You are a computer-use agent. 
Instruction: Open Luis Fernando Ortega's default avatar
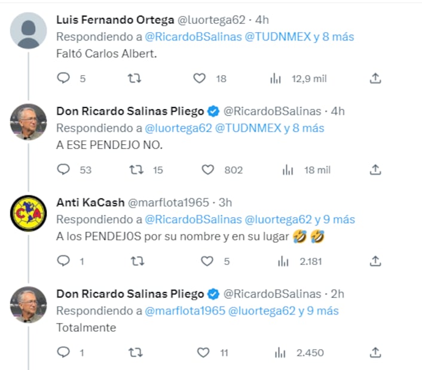(x=29, y=30)
